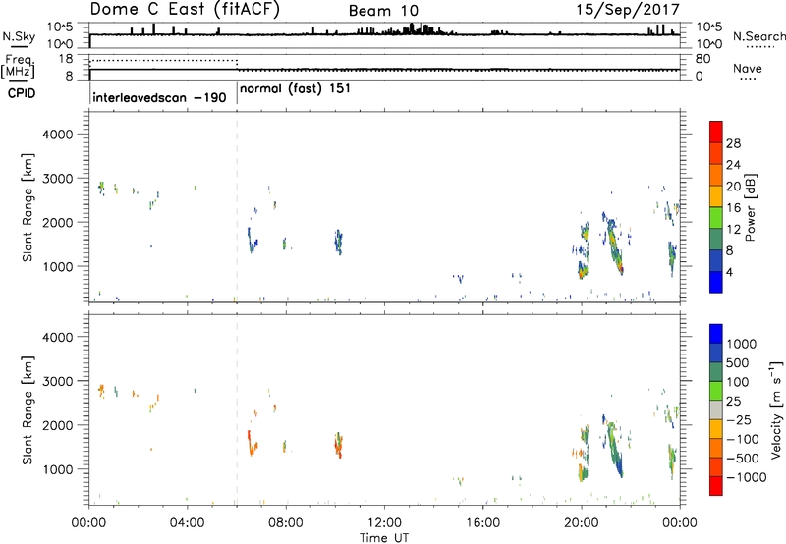Select the "2000" tick on the velocity panel
The image size is (786, 544).
click(x=57, y=425)
